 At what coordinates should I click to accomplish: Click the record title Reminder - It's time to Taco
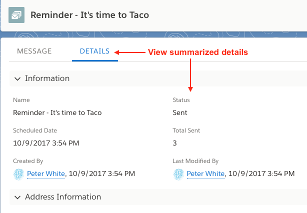89,15
